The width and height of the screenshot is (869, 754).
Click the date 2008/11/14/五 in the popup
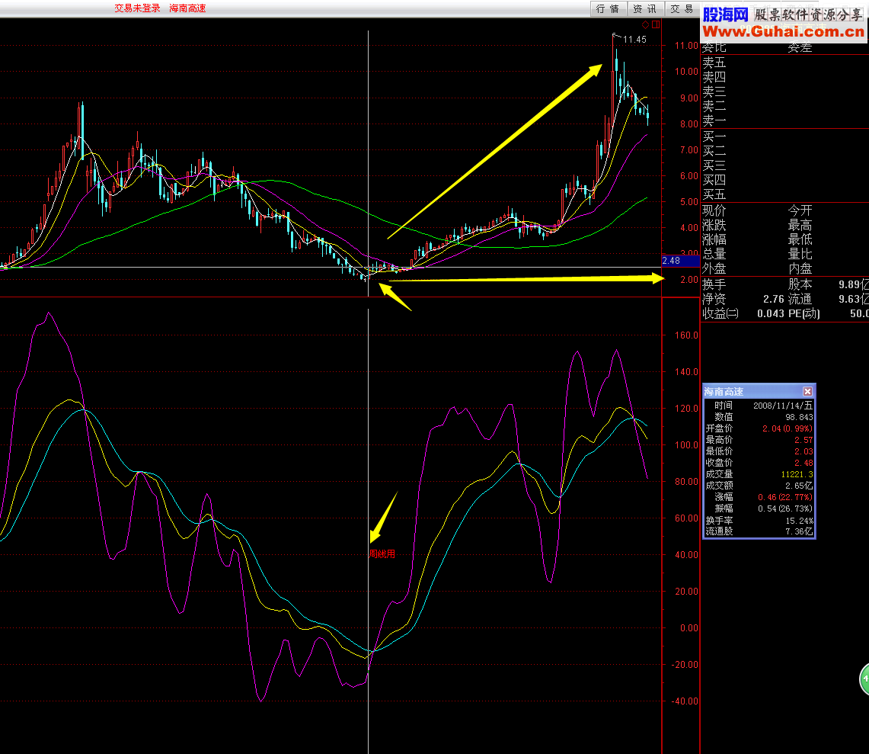click(x=782, y=406)
